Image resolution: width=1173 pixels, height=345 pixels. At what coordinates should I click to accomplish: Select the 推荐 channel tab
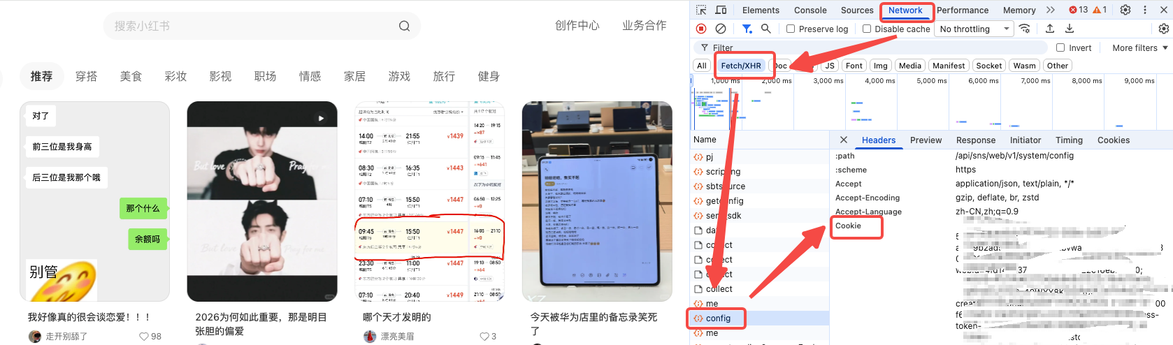click(41, 76)
